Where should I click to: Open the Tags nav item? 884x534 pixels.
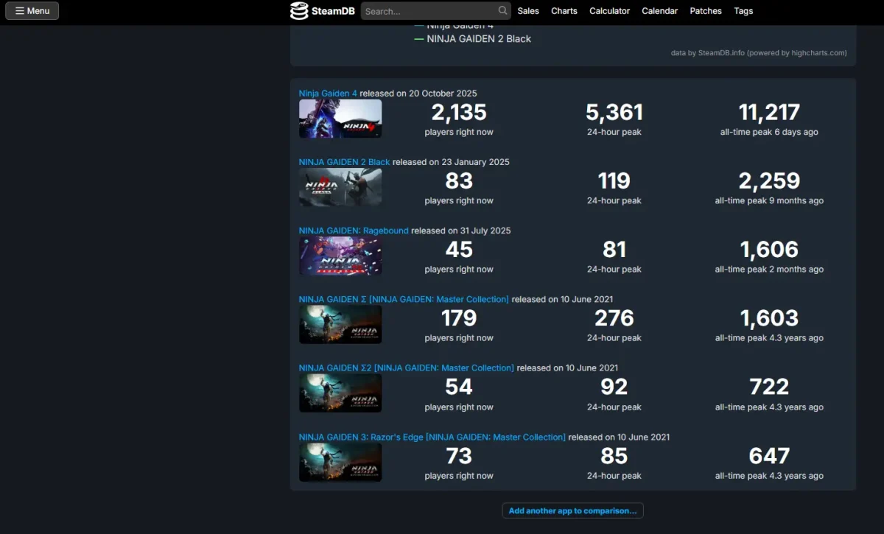coord(743,11)
